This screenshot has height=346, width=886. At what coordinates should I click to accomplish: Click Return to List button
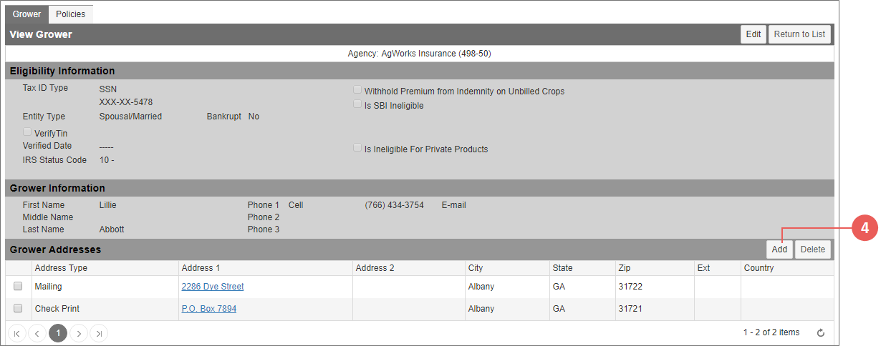tap(800, 34)
